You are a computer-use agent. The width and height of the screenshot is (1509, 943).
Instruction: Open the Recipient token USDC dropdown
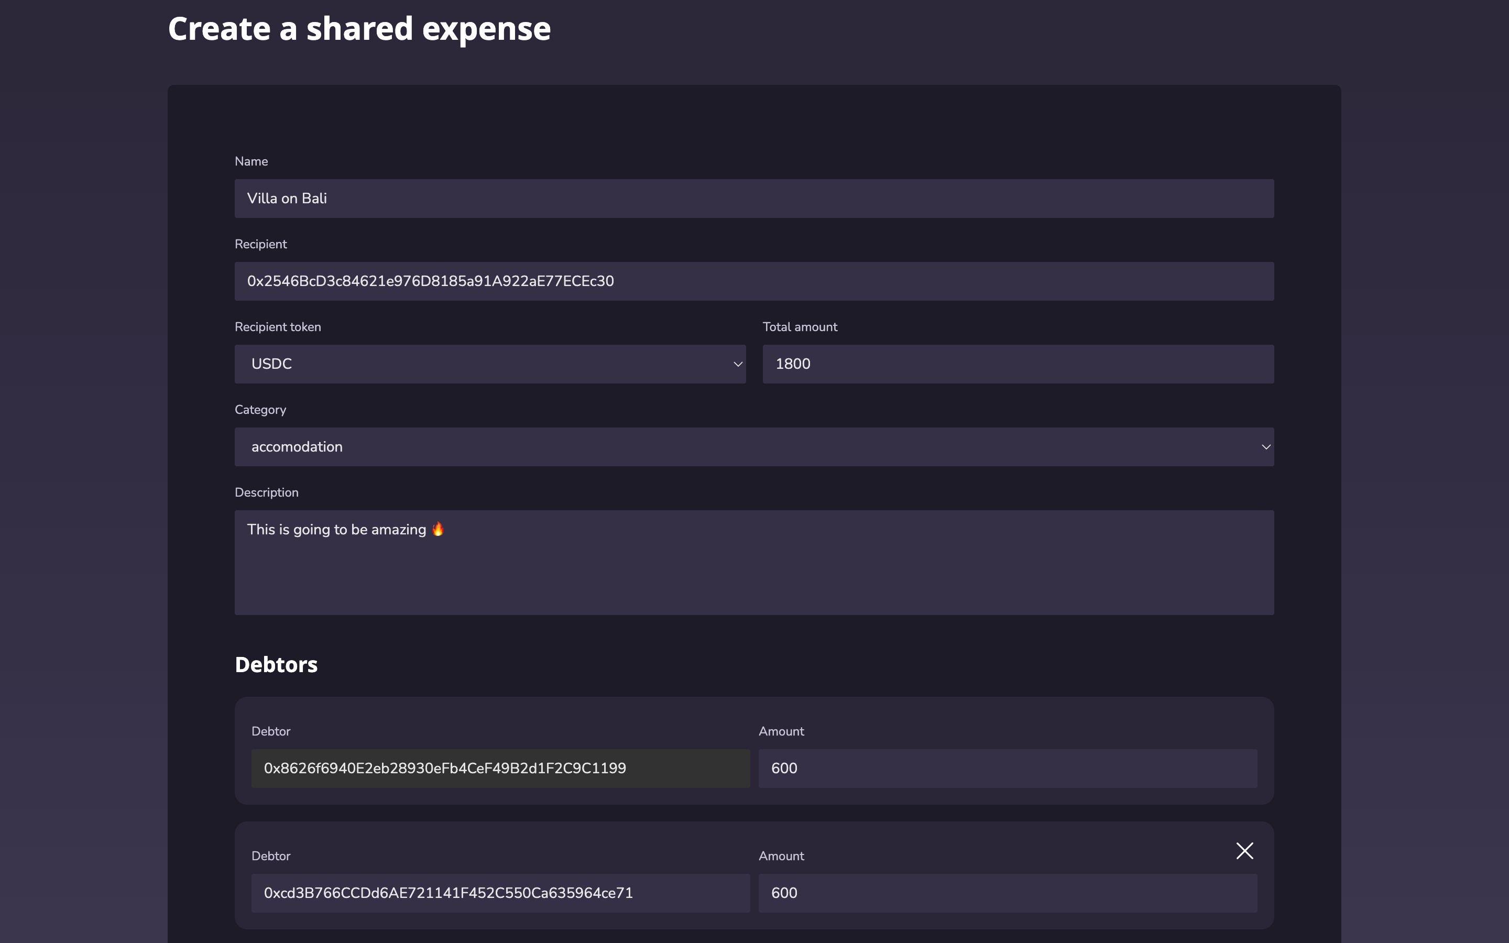[490, 364]
